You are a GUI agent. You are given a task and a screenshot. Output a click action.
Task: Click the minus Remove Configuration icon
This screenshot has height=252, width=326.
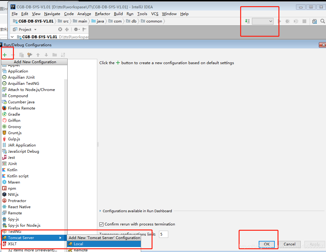[x=13, y=55]
